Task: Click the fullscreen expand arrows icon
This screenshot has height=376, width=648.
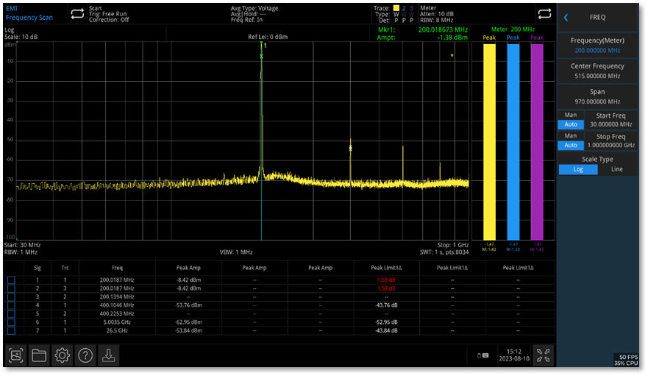Action: point(543,355)
